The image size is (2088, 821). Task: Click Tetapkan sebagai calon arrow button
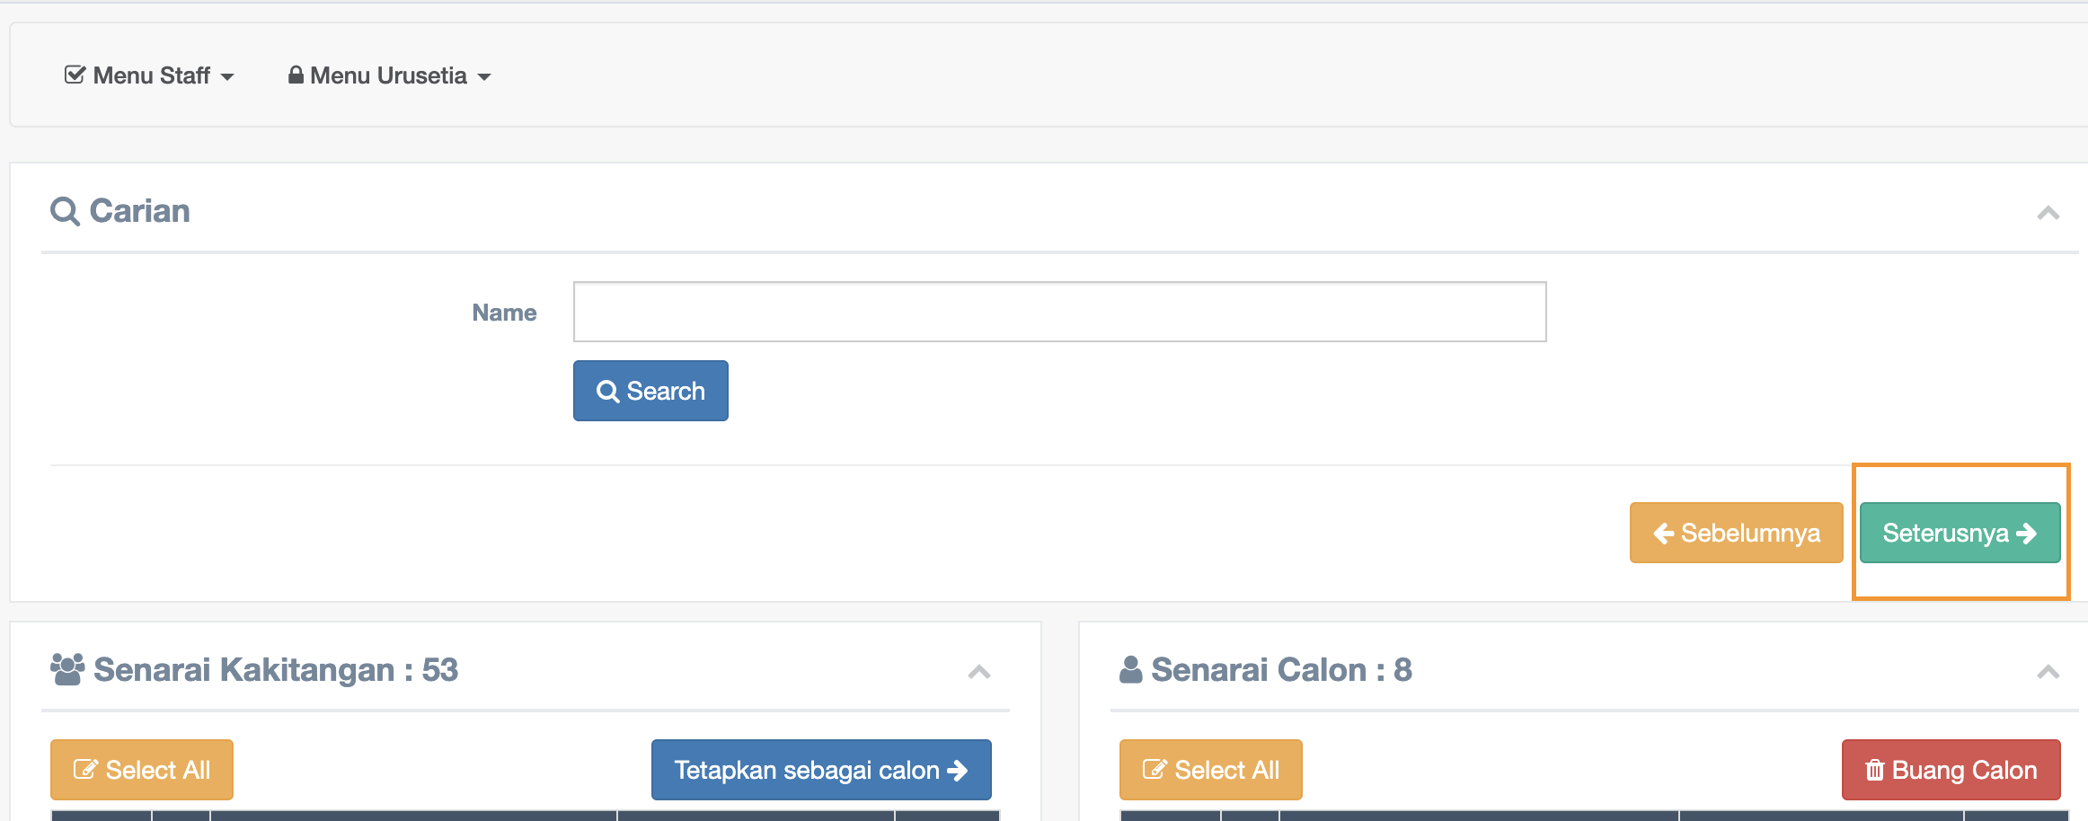tap(820, 770)
